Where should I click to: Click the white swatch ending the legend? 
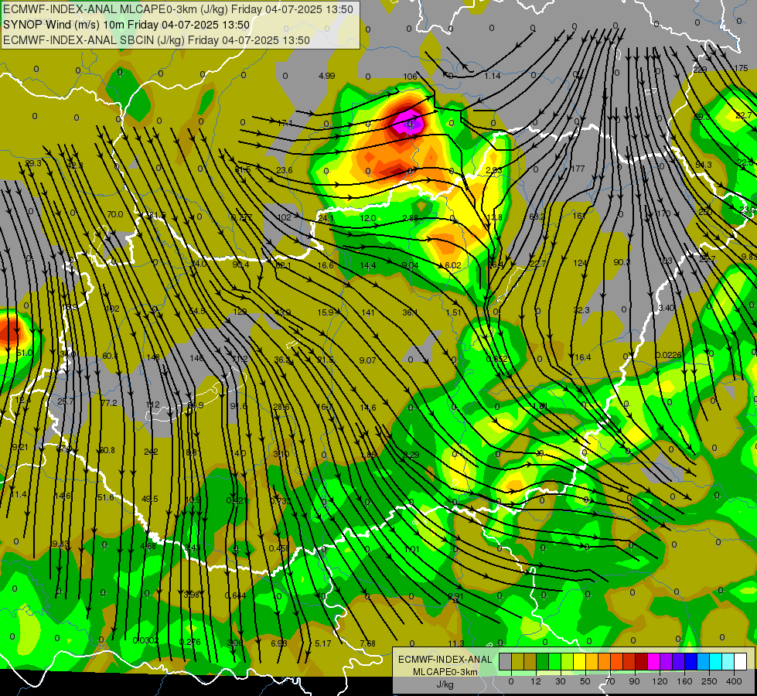740,661
